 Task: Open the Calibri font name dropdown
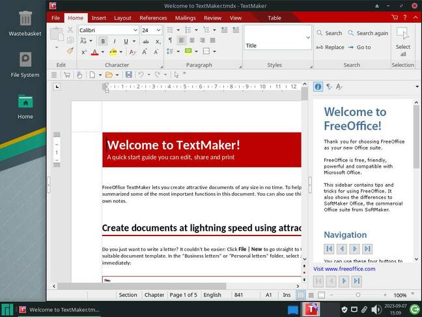coord(135,30)
